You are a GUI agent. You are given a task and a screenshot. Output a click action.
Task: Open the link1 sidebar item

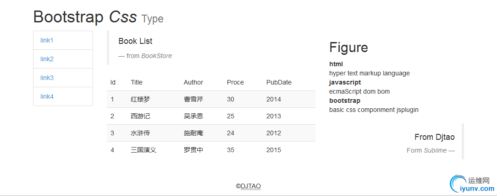click(47, 40)
